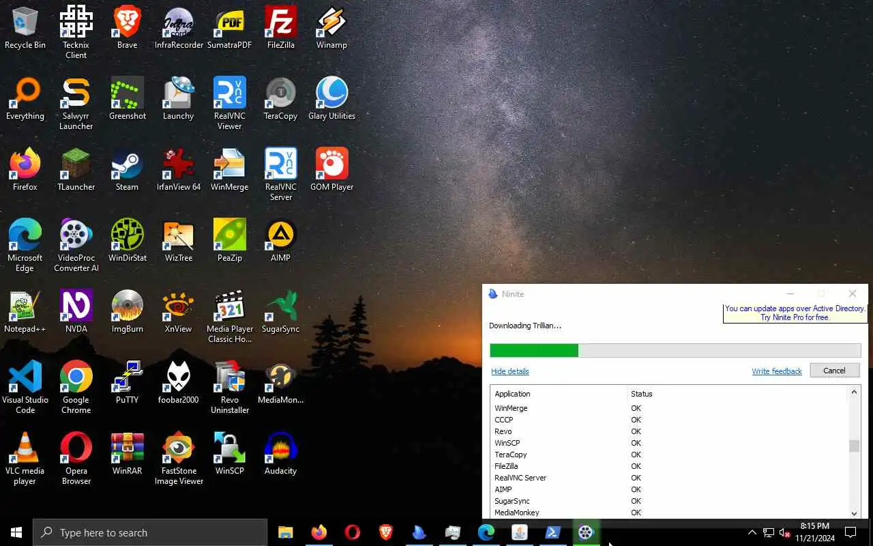The image size is (873, 546).
Task: Select the Notepad++ desktop shortcut
Action: coord(25,313)
